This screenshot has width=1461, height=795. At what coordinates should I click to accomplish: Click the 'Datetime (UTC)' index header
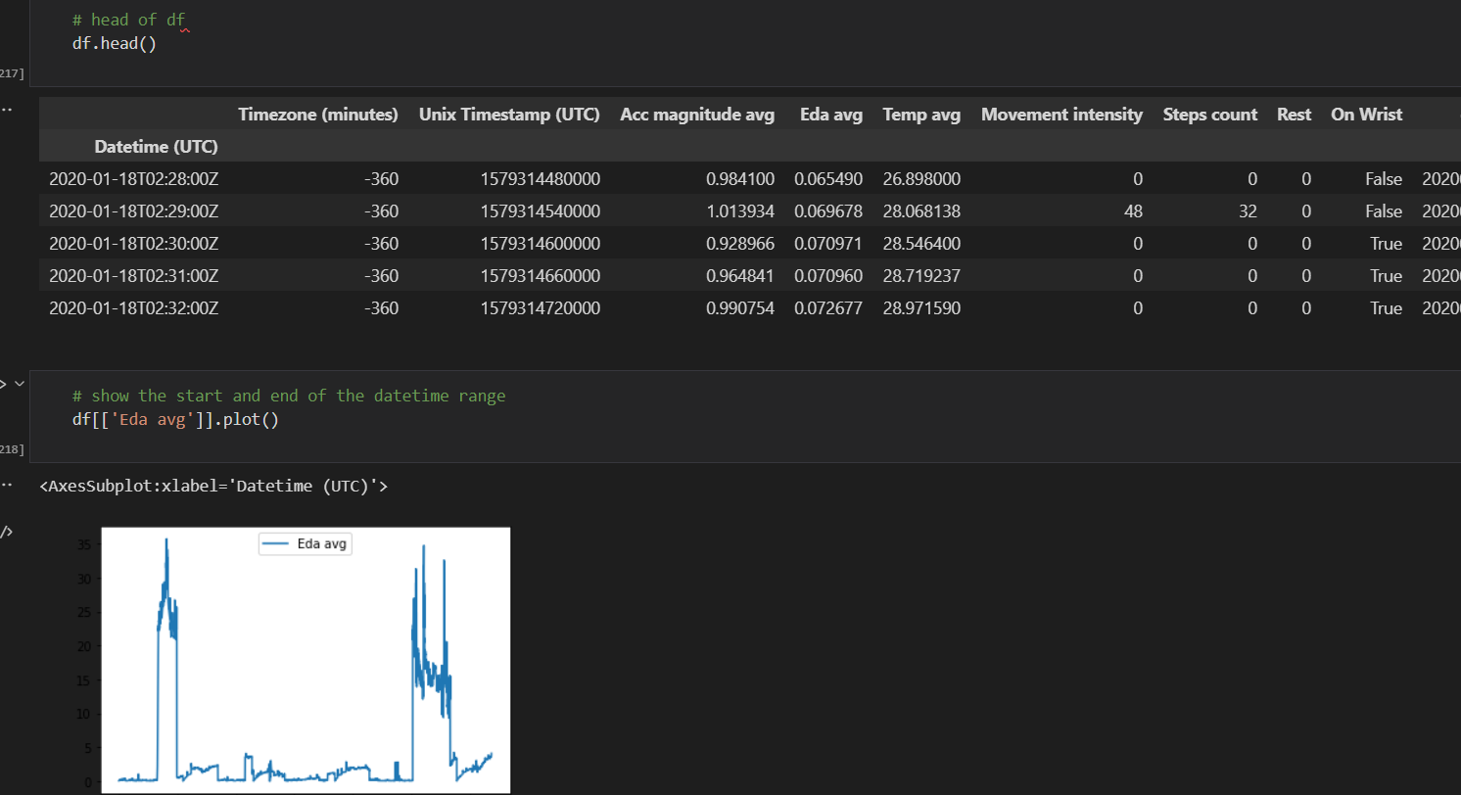click(x=156, y=147)
